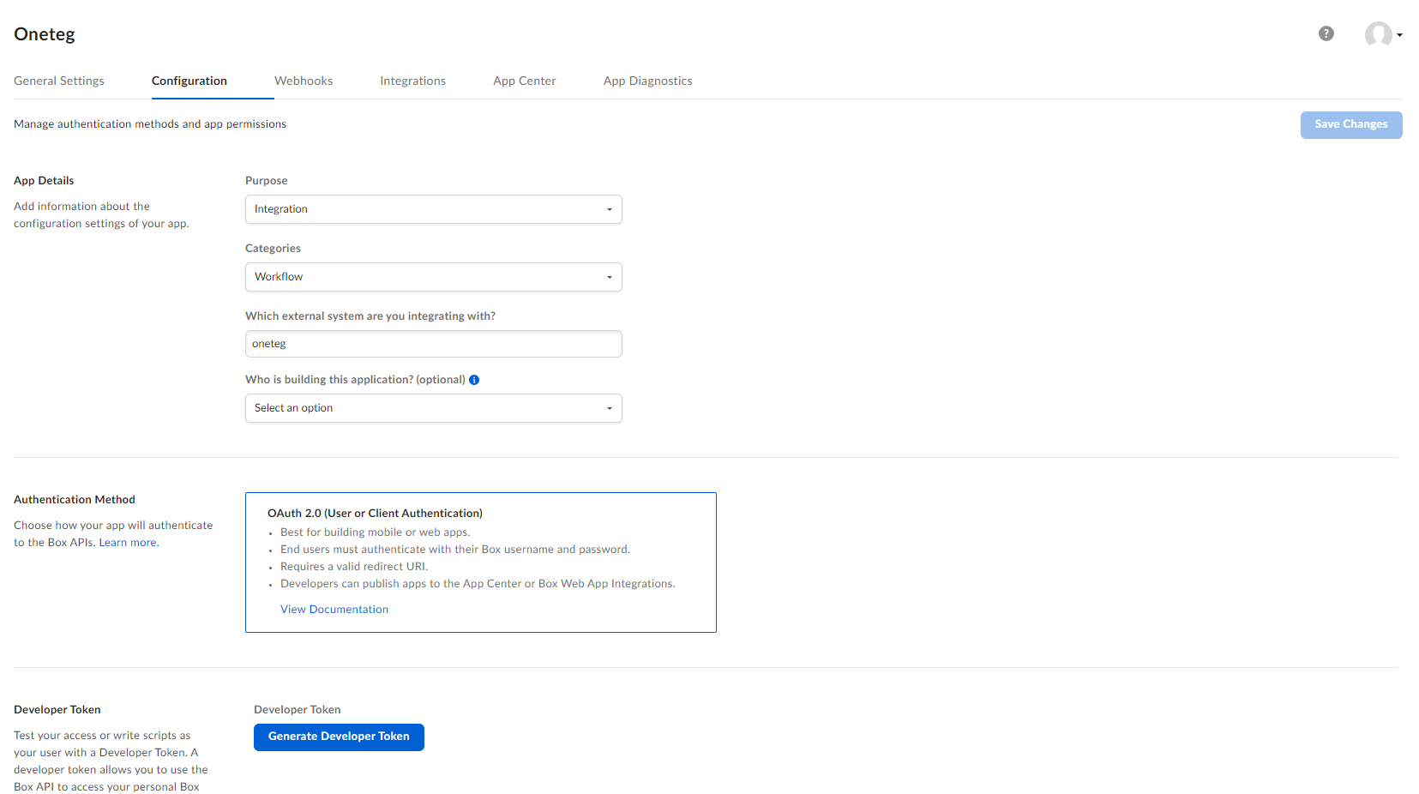Viewport: 1419px width, 794px height.
Task: Click the Oneteg app title heading
Action: coord(45,34)
